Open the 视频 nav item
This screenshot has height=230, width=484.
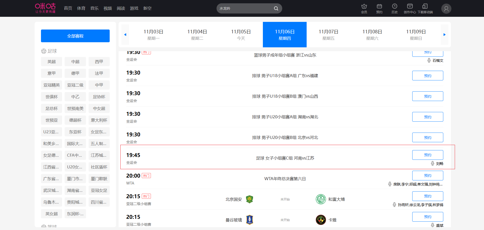tap(108, 8)
